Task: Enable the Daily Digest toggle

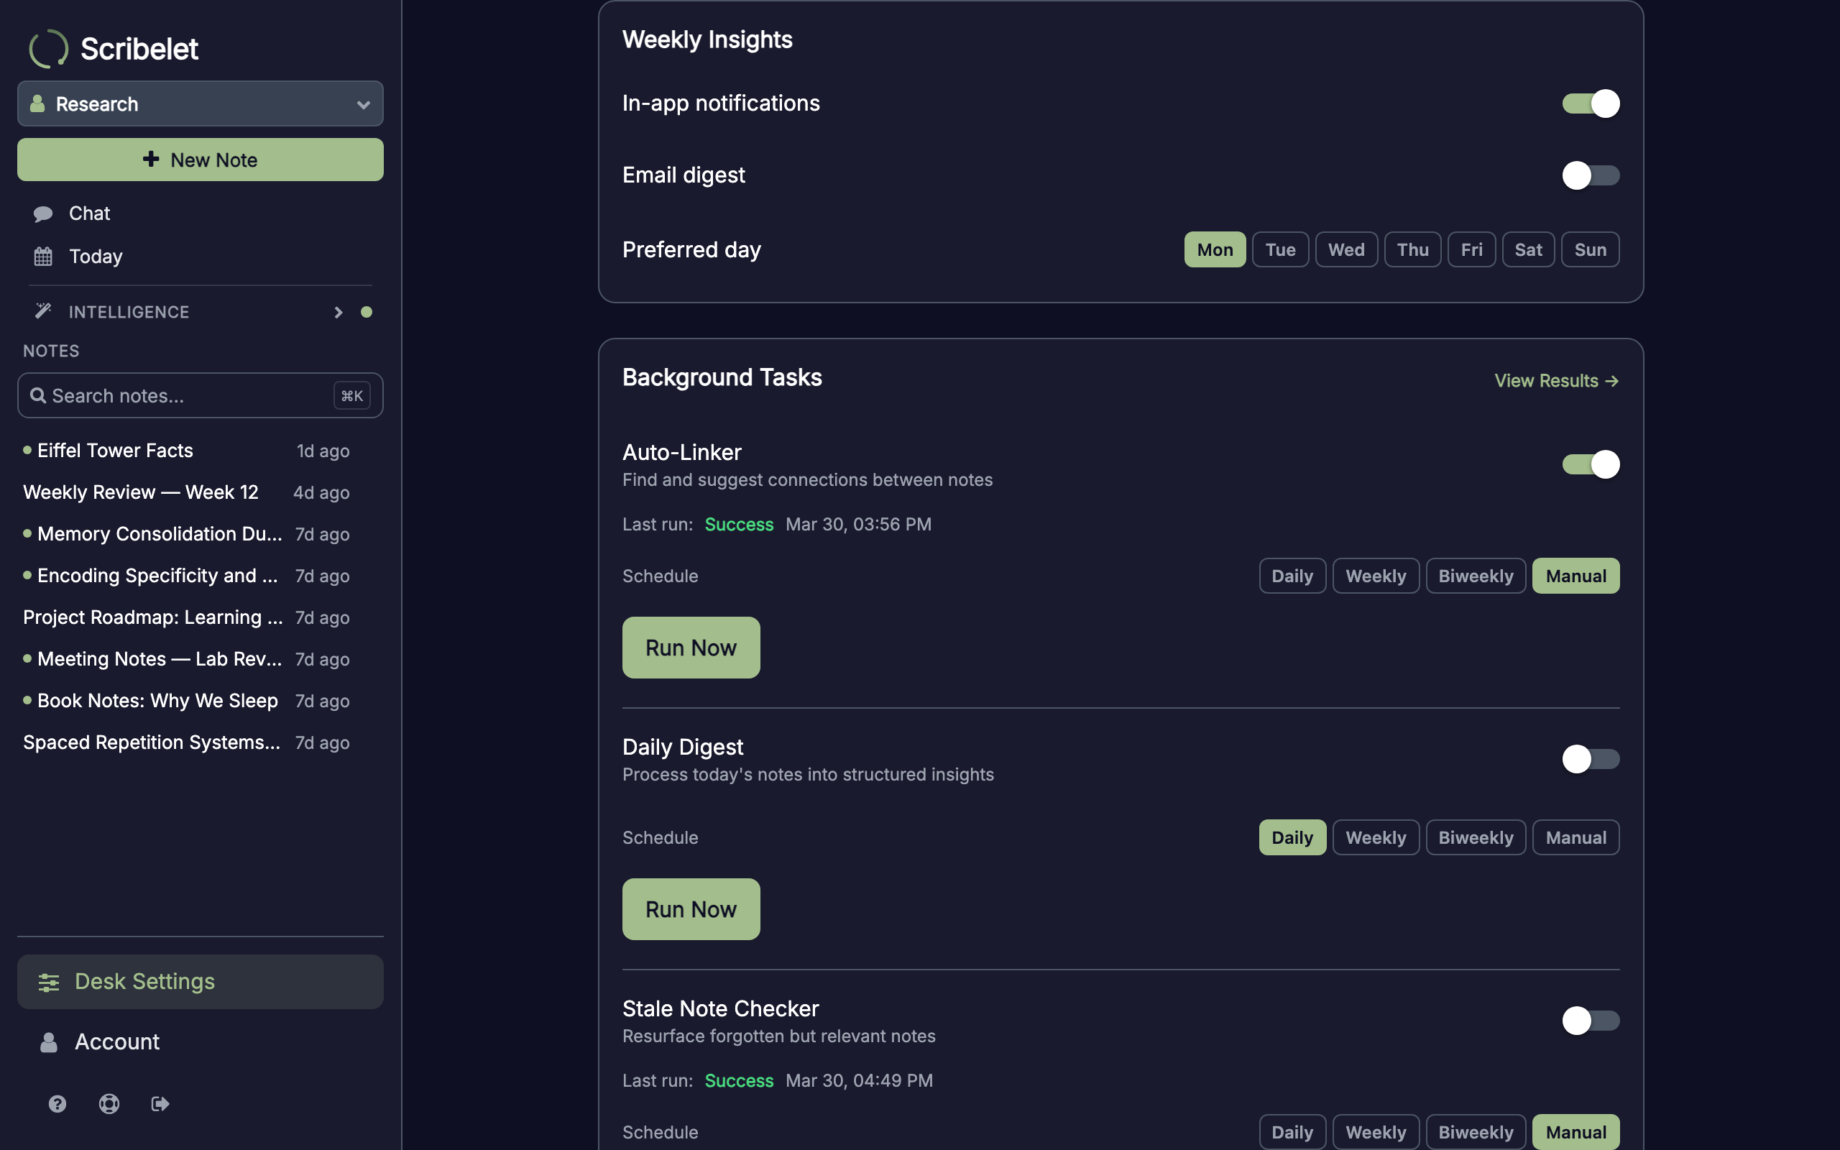Action: [x=1591, y=759]
